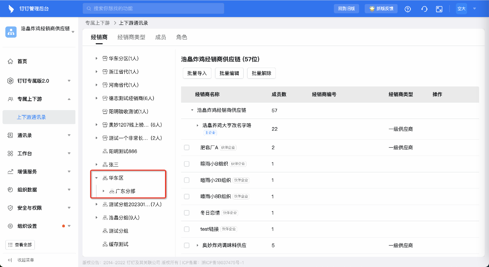Screen dimensions: 489x267
Task: Click the 收起菜单 collapse arrow icon
Action: pos(10,260)
